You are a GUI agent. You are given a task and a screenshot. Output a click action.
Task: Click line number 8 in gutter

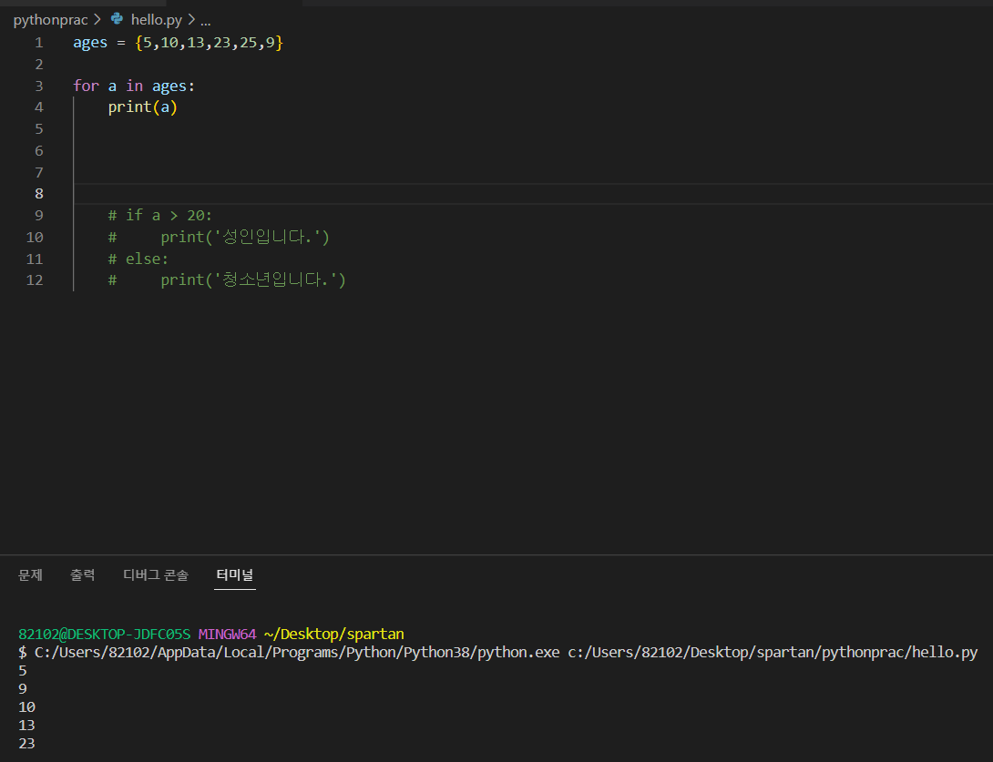[x=39, y=194]
